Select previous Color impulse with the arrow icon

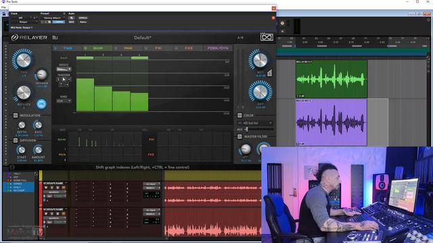[x=240, y=123]
